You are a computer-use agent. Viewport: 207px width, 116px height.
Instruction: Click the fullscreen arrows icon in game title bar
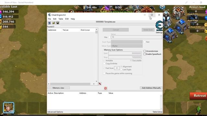click(186, 3)
